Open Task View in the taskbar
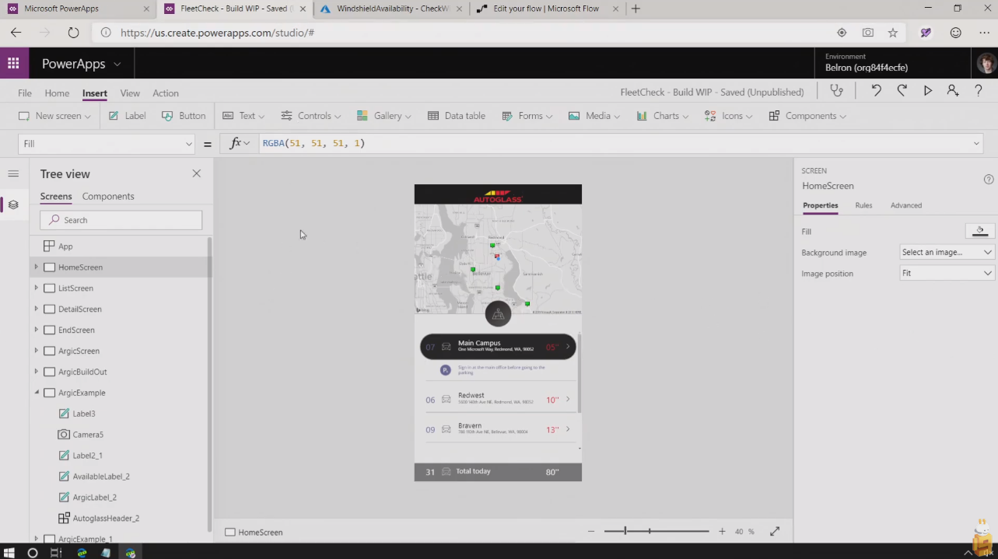998x559 pixels. 56,553
